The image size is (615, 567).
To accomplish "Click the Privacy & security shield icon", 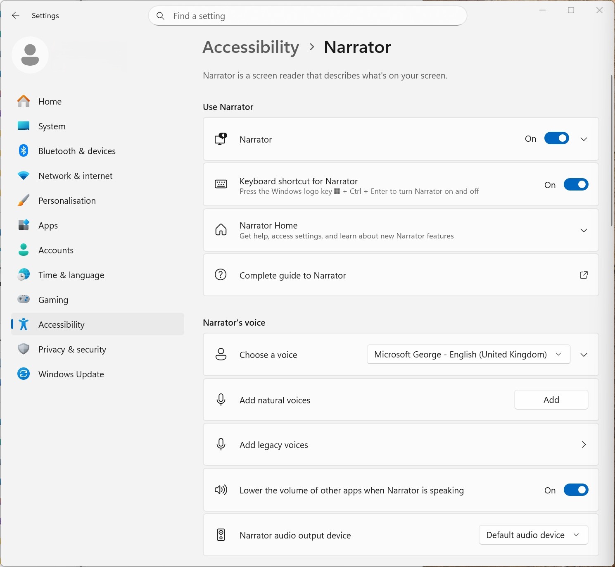I will click(x=24, y=349).
